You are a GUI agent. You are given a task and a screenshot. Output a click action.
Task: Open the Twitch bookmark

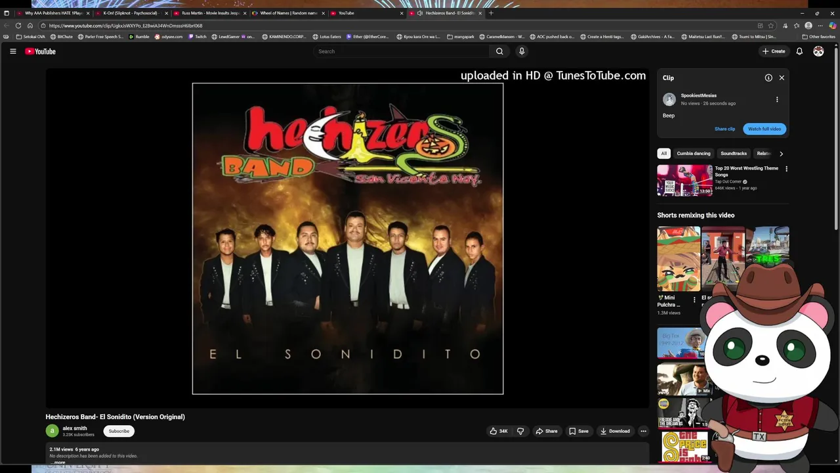(198, 37)
